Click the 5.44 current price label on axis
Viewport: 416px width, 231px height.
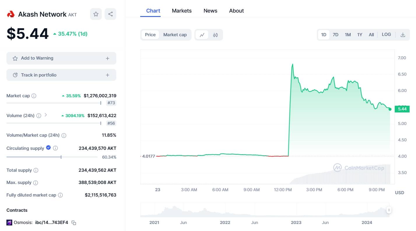click(x=402, y=109)
